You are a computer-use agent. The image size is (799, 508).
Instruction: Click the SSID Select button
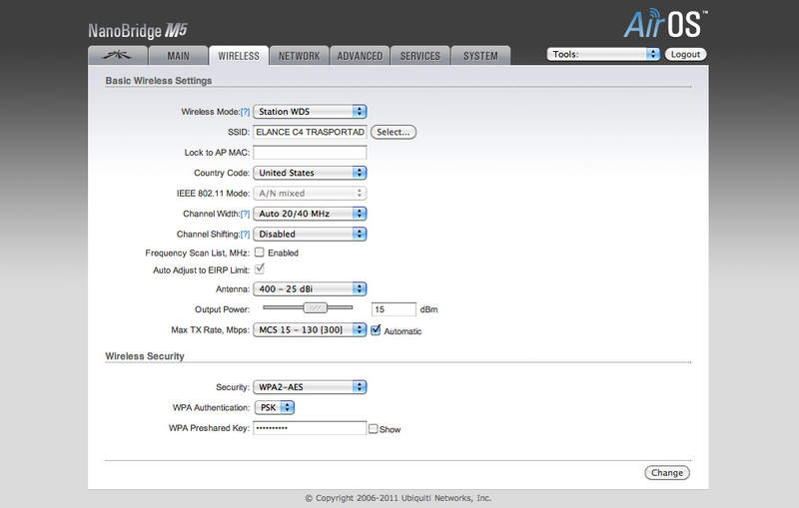coord(393,132)
